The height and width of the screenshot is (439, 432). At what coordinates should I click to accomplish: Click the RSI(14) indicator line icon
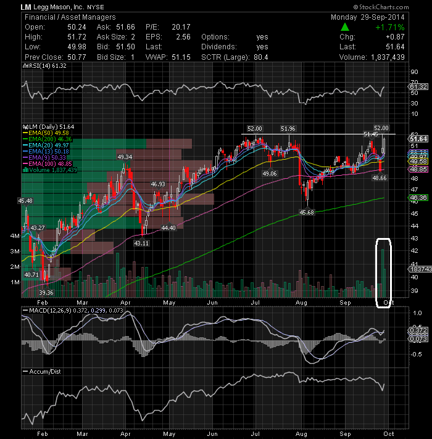[25, 66]
